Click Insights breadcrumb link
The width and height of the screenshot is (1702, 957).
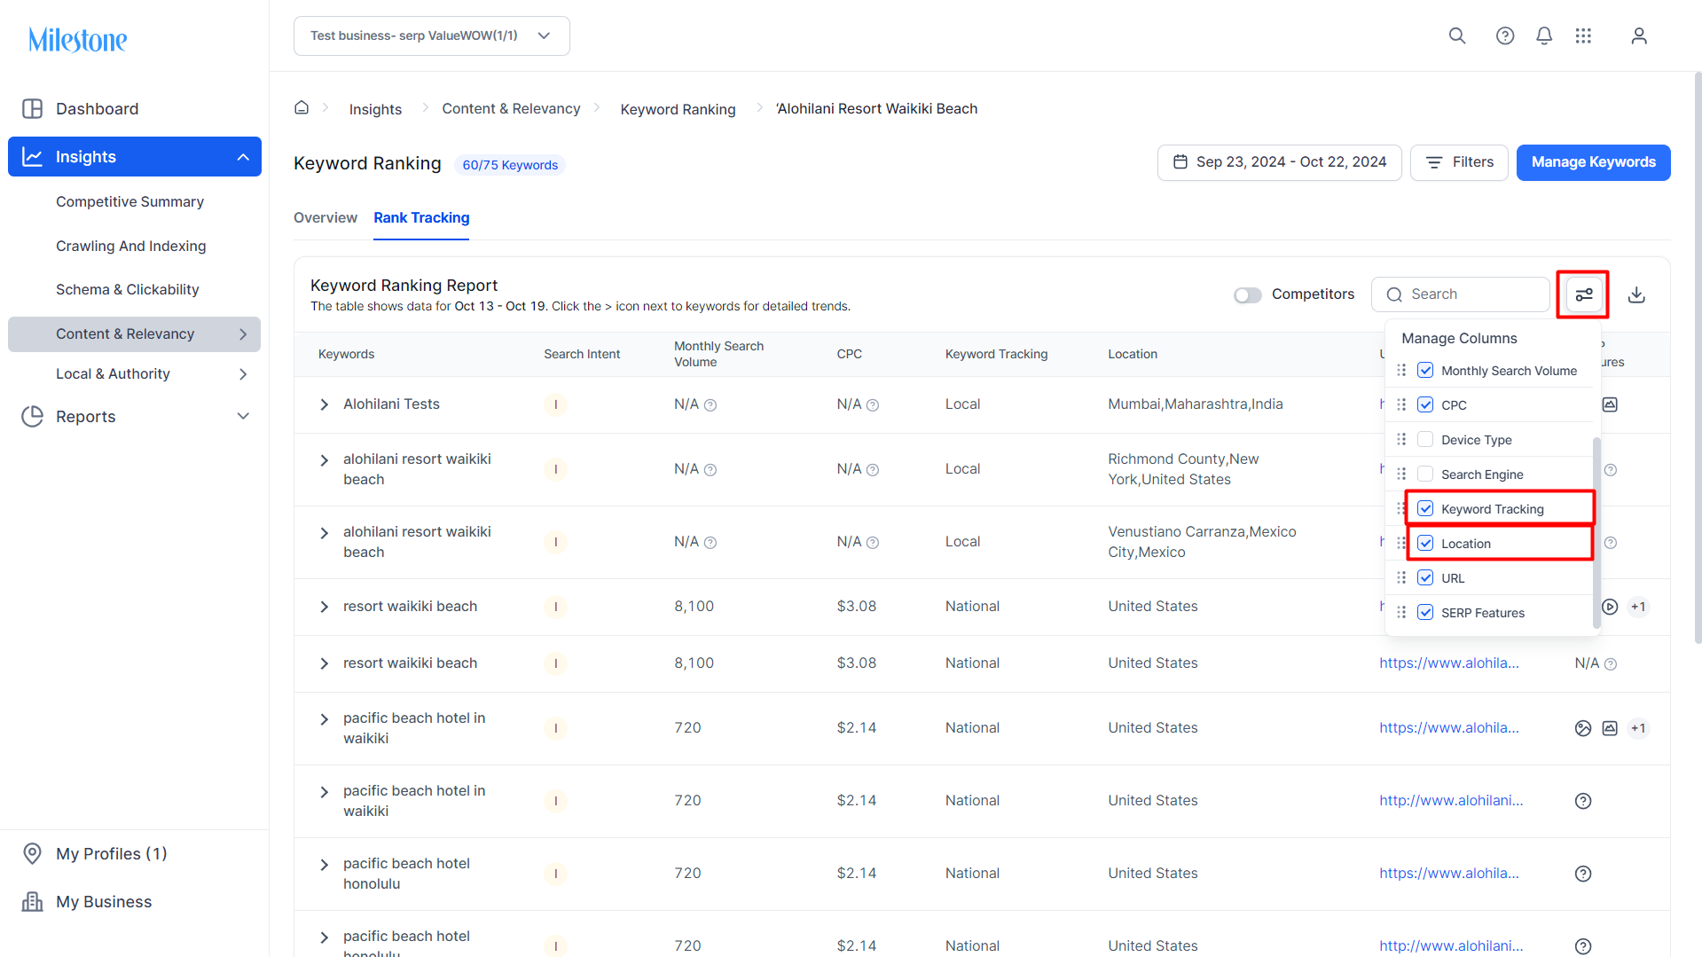tap(375, 109)
